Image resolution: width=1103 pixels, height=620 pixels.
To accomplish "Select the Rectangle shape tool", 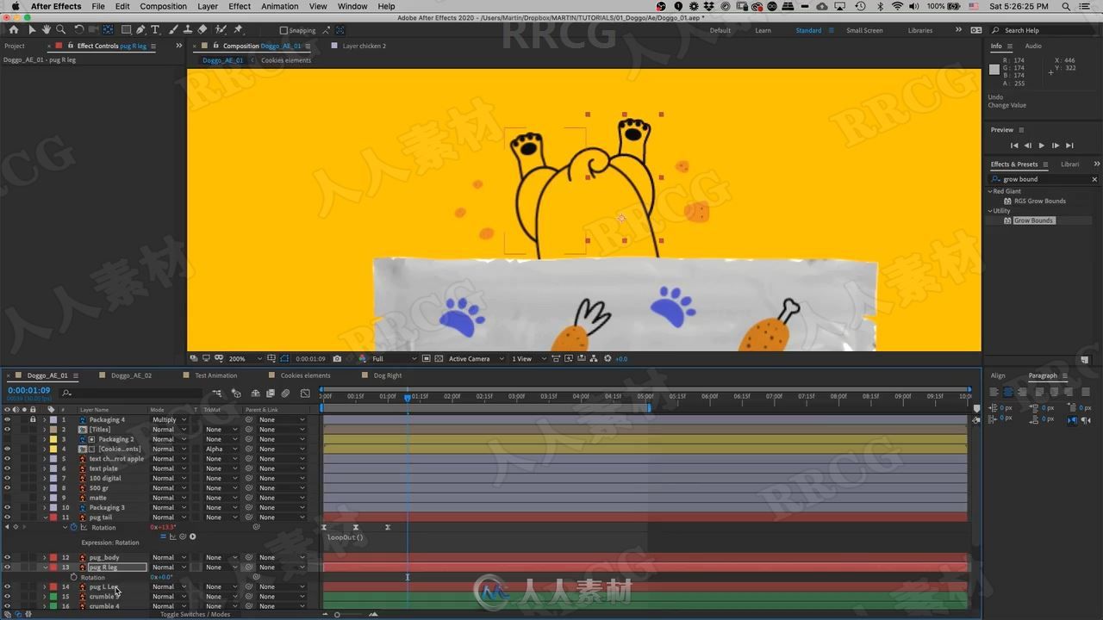I will 126,29.
